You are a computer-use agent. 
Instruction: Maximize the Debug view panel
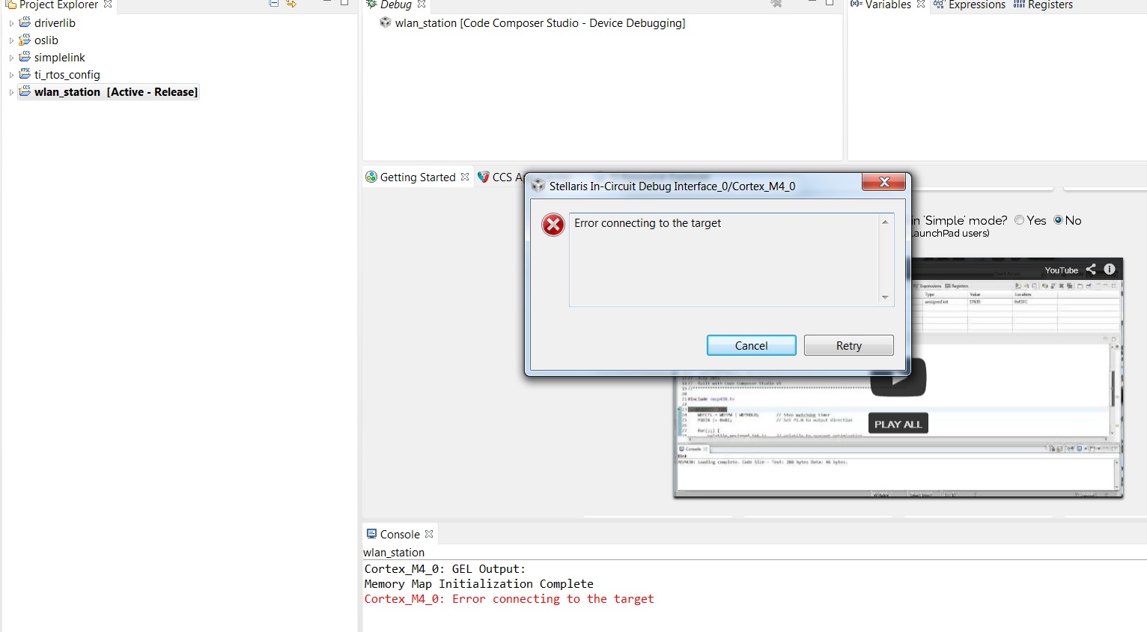(x=830, y=3)
